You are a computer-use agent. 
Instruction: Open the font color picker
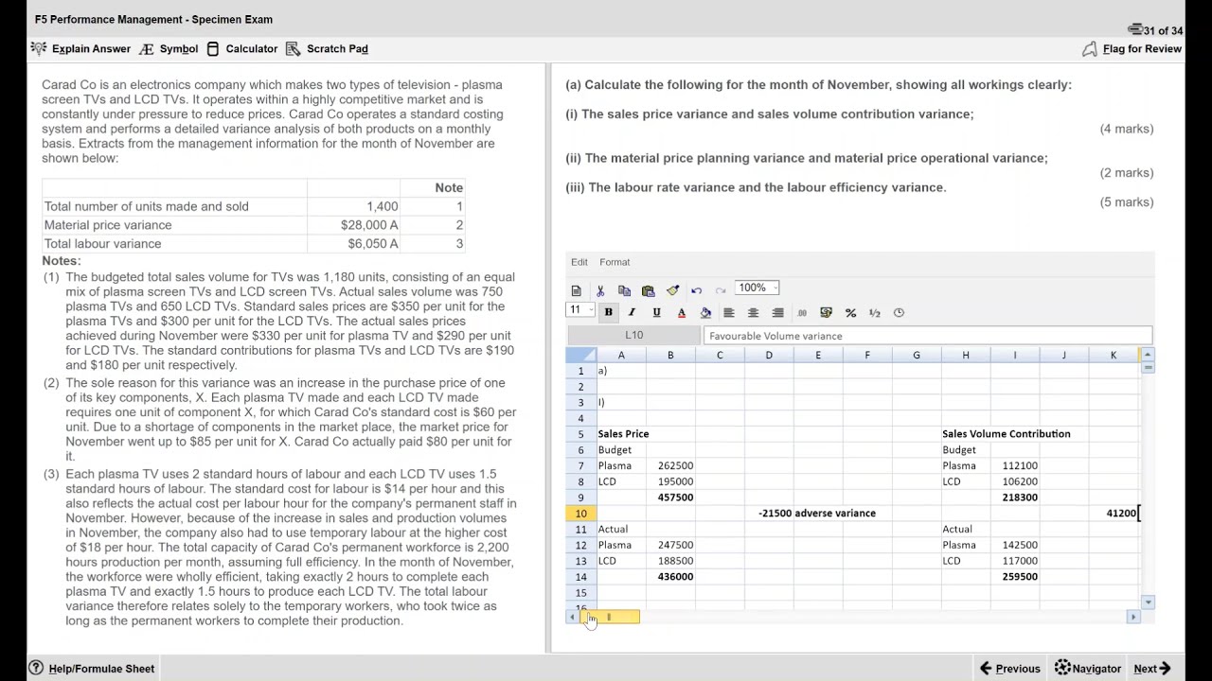pos(681,312)
